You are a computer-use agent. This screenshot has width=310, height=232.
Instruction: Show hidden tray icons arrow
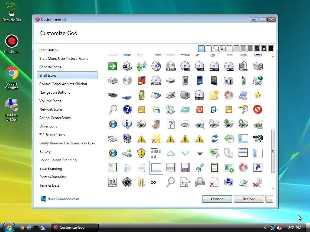tap(265, 228)
